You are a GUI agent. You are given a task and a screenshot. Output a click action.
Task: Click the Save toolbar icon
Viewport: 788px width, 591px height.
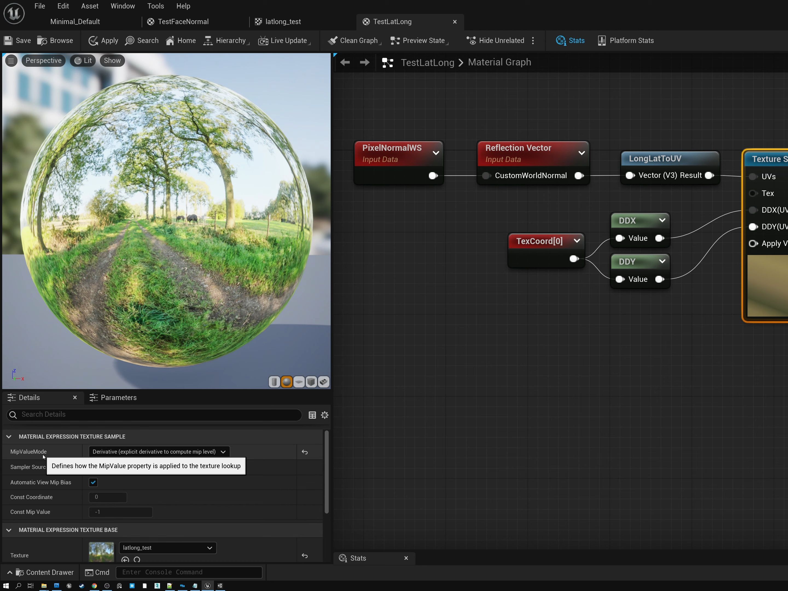click(x=17, y=41)
